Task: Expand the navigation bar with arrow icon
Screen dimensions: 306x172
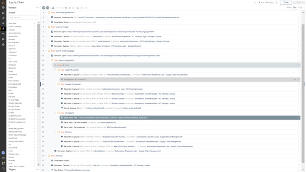Action: (x=3, y=169)
